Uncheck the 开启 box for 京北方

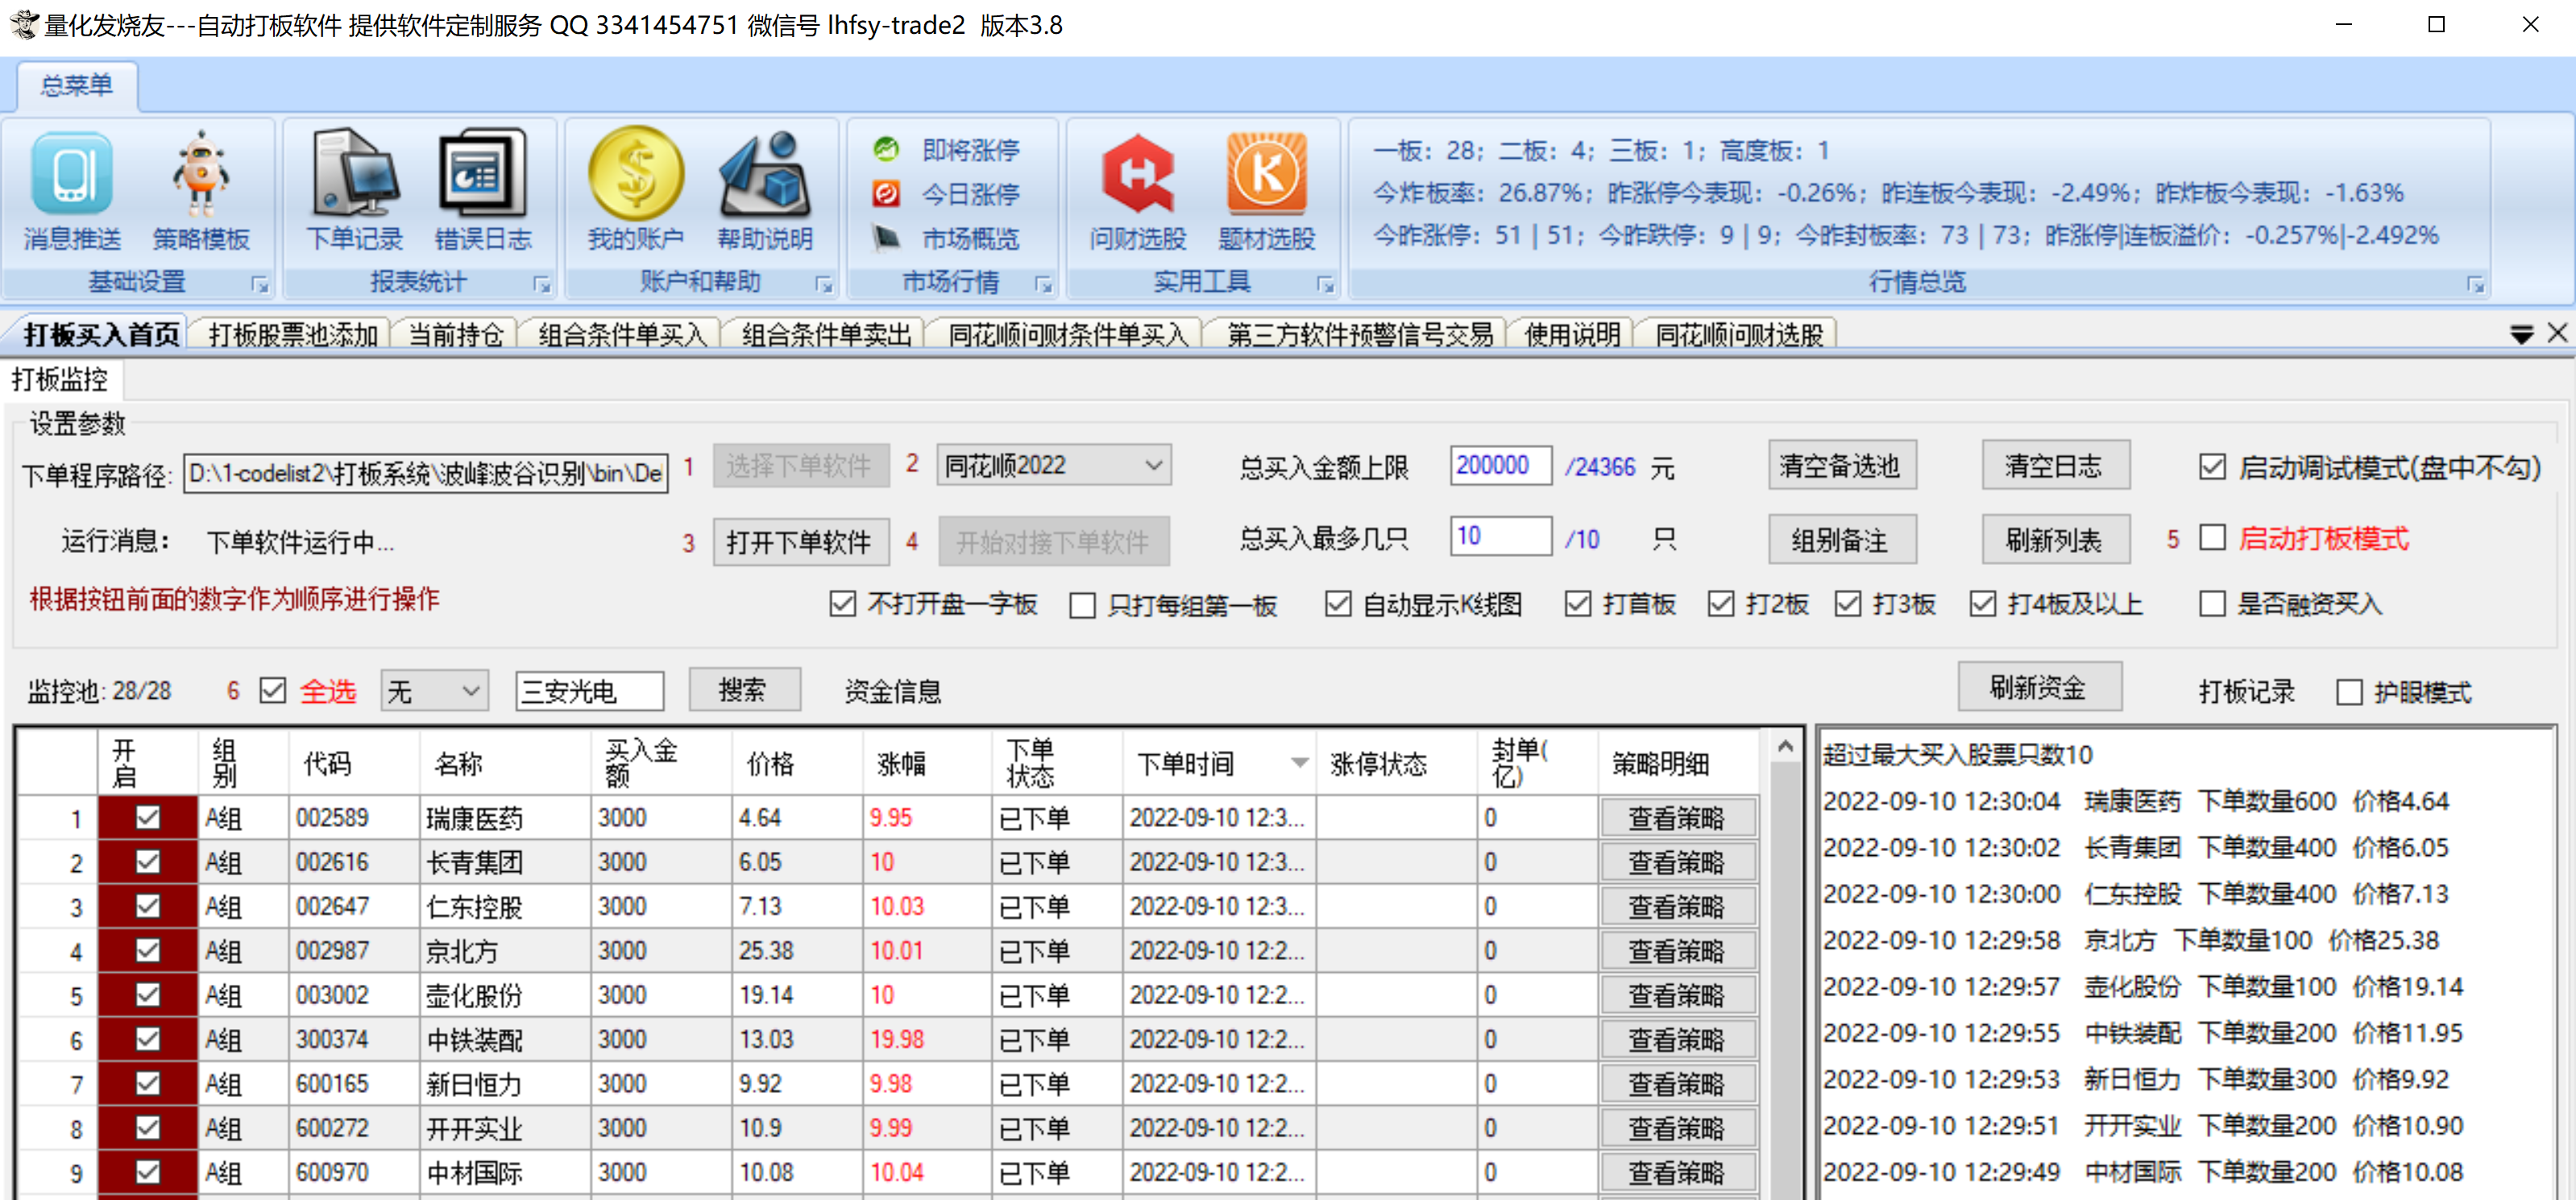coord(148,950)
